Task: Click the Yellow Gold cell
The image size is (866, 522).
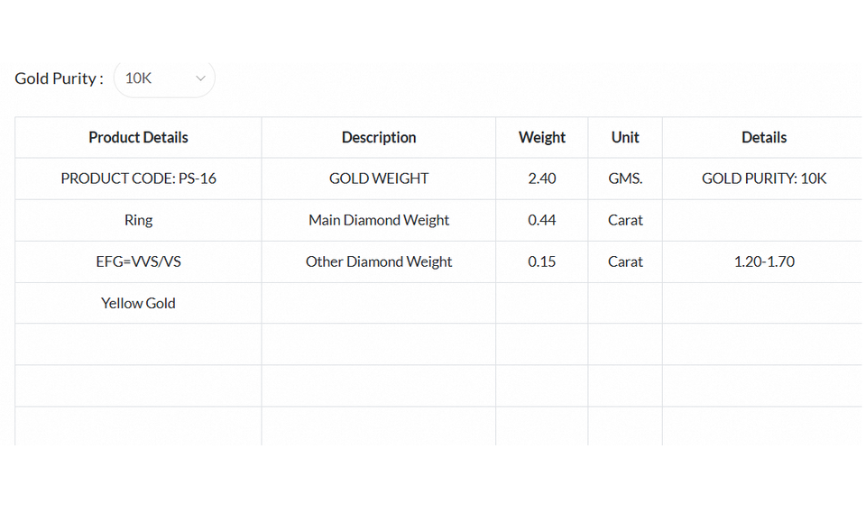Action: 138,303
